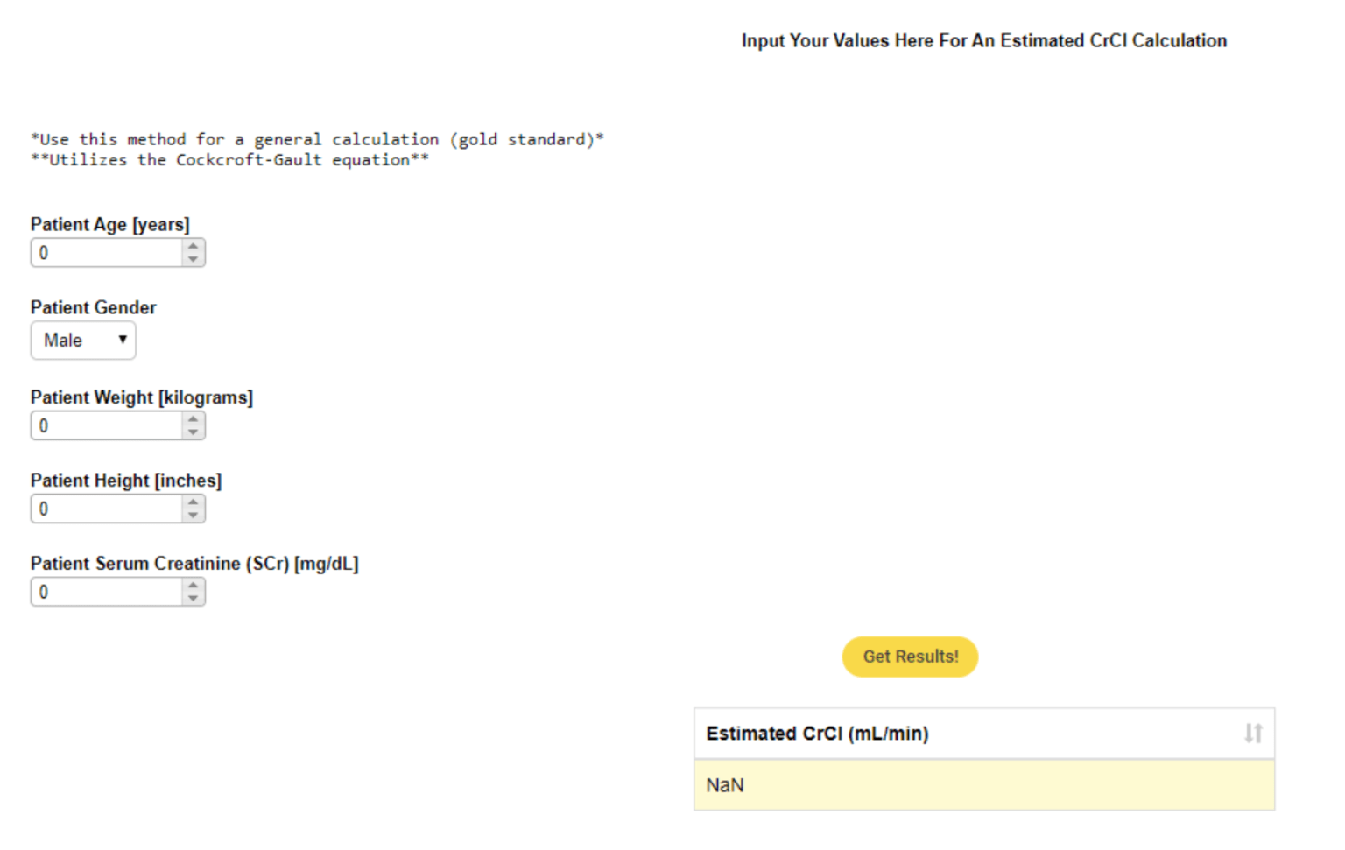Decrease Serum Creatinine with down arrow
The image size is (1345, 850).
[x=194, y=600]
